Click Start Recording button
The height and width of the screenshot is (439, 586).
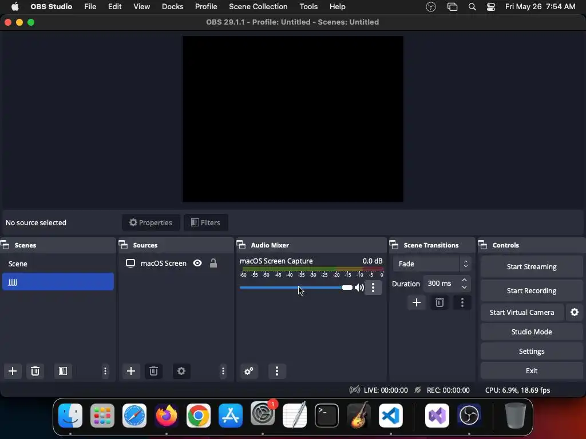[532, 290]
